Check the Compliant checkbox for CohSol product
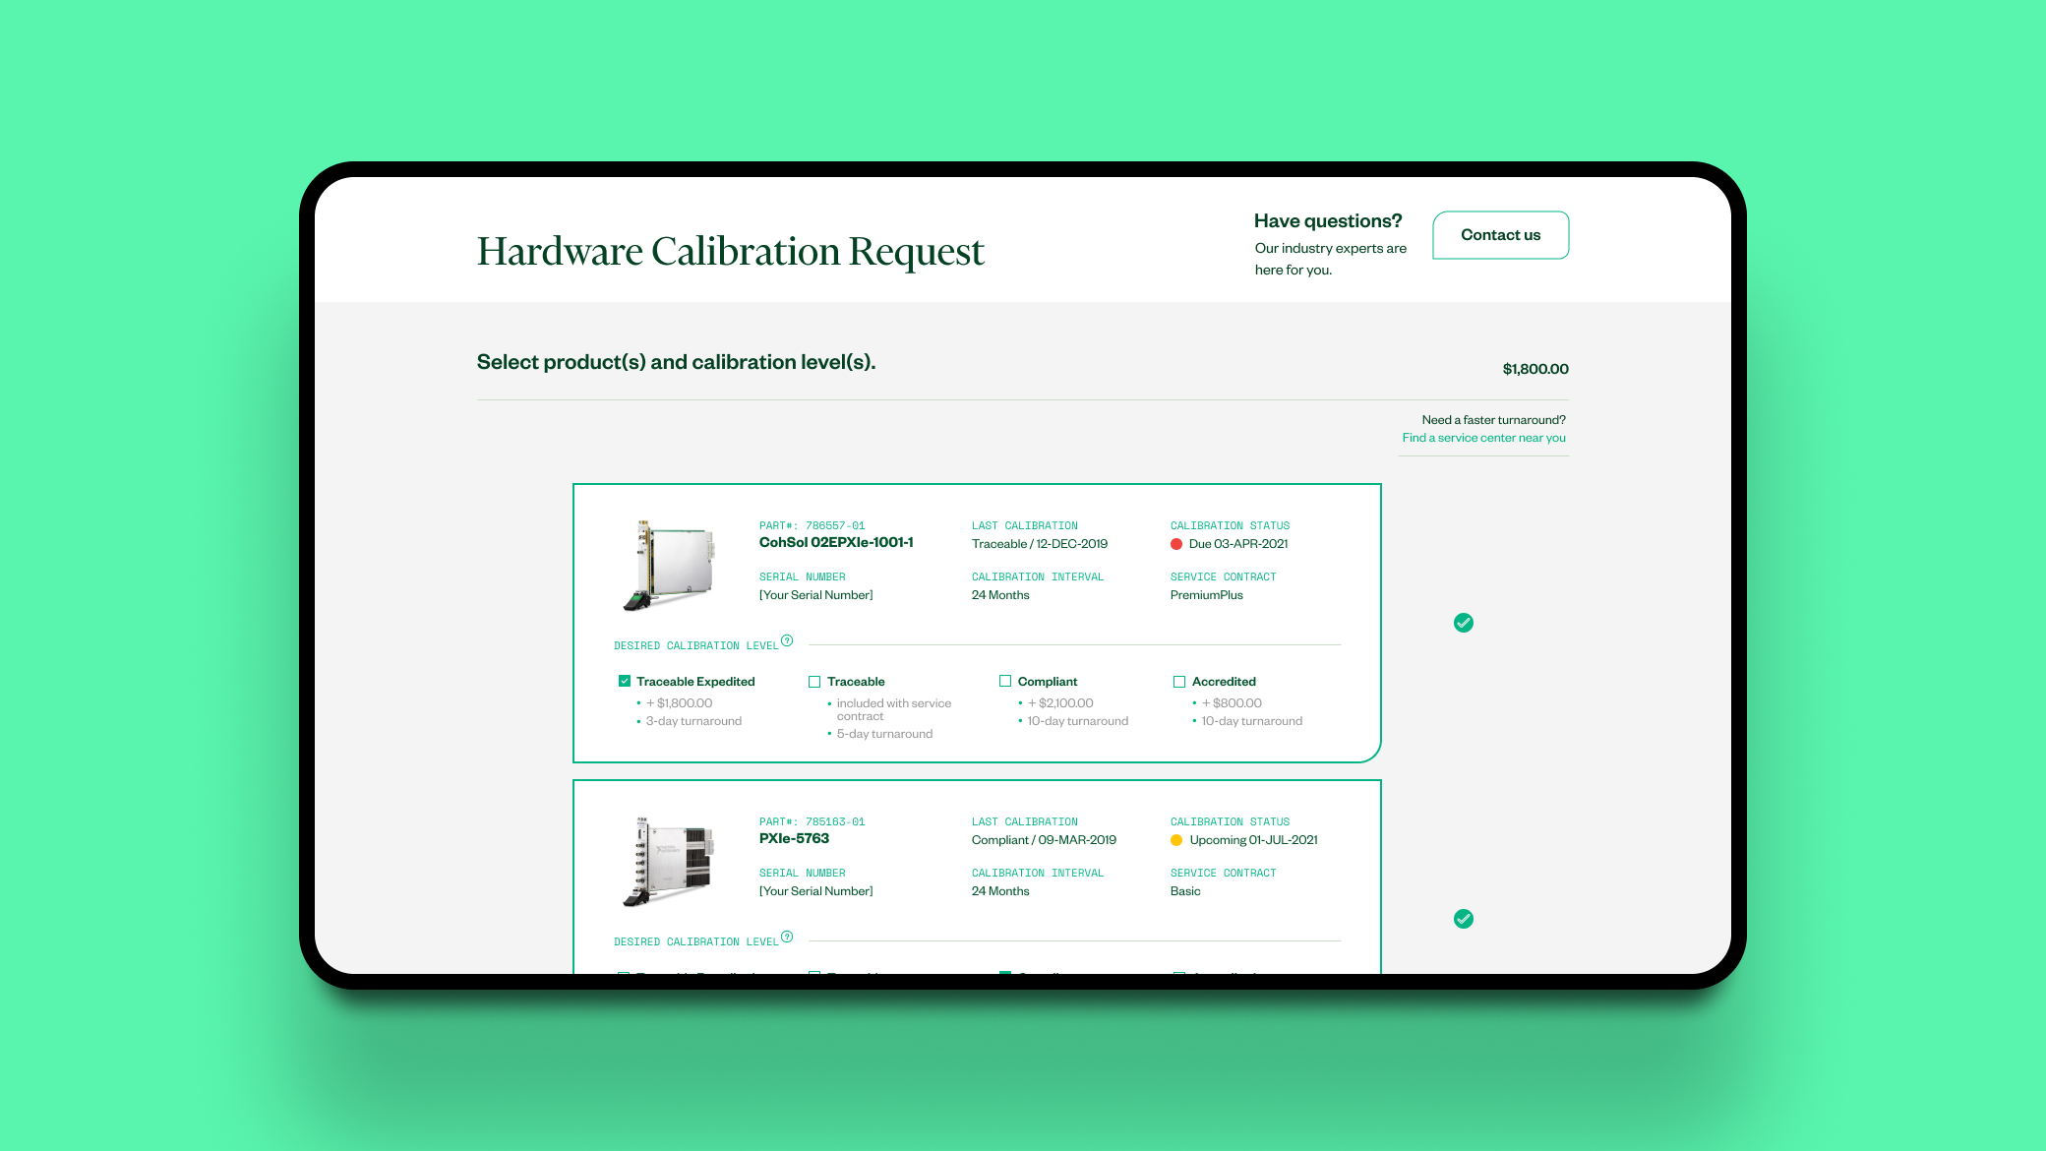 coord(1005,681)
